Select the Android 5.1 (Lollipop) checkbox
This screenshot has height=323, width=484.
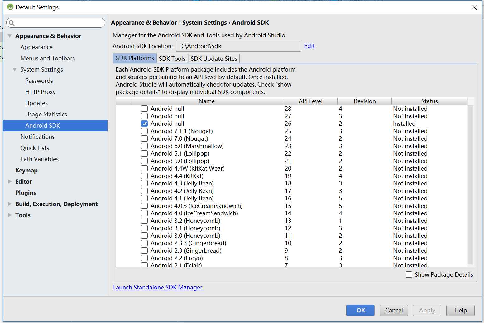pyautogui.click(x=144, y=153)
